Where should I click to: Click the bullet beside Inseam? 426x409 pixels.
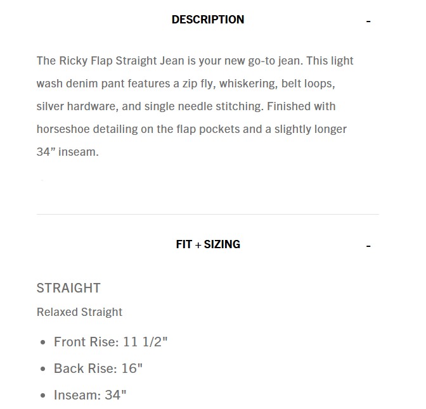click(x=42, y=396)
